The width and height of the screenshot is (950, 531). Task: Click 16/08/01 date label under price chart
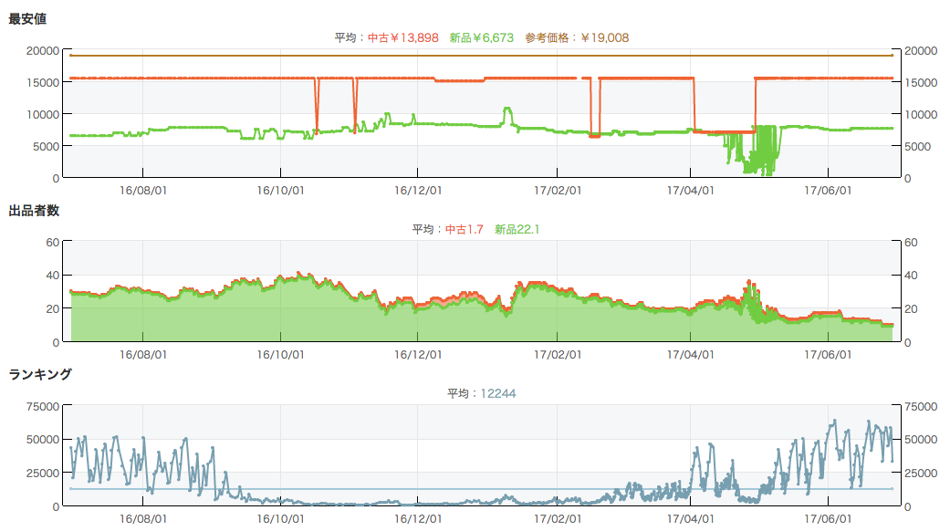click(x=142, y=191)
